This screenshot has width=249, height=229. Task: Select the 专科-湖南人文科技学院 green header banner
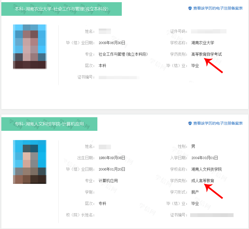(49, 124)
